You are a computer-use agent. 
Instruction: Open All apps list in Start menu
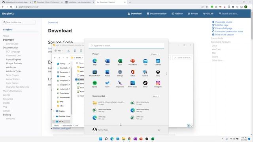pyautogui.click(x=155, y=54)
